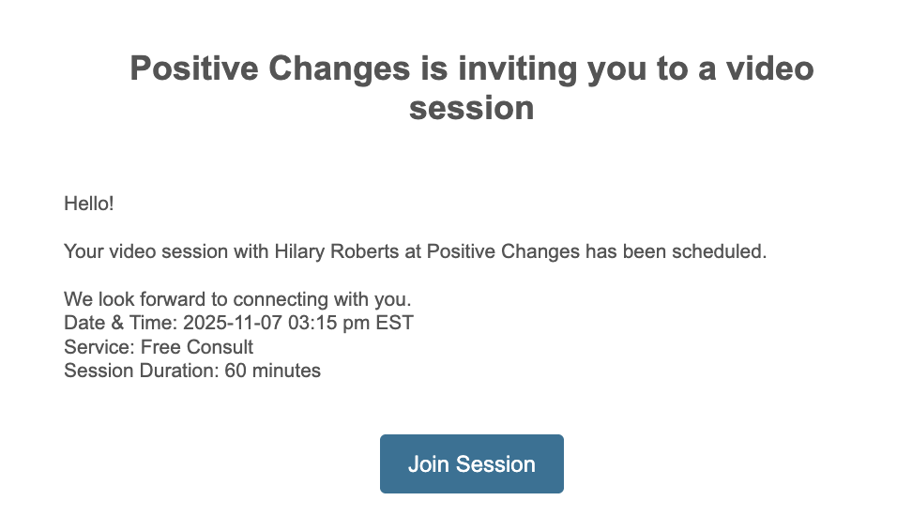
Task: Click the word "session" on the heading's second line
Action: [x=471, y=108]
